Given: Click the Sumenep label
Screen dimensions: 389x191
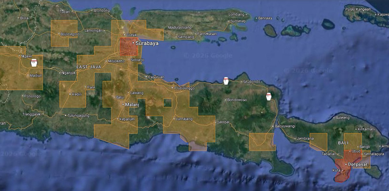Looking at the screenshot, I should click(x=238, y=21).
